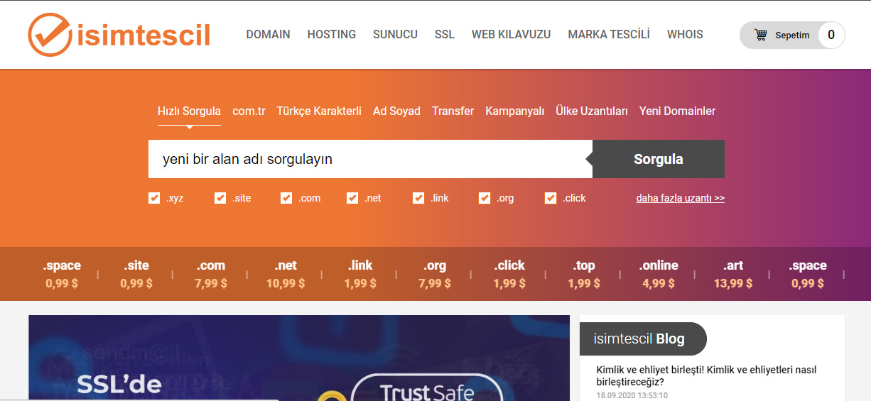The width and height of the screenshot is (871, 401).
Task: Click the .org 7,99 $ price item
Action: point(435,274)
